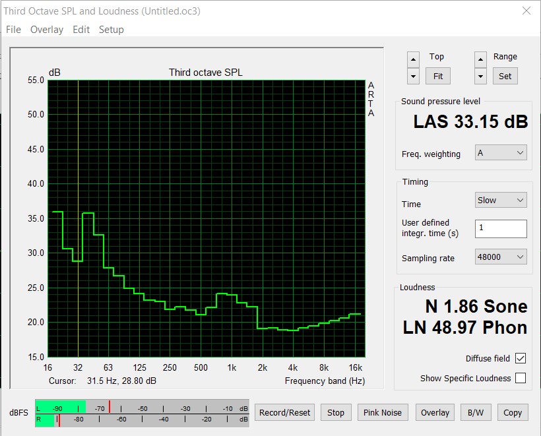
Task: Open the Edit menu
Action: point(81,30)
